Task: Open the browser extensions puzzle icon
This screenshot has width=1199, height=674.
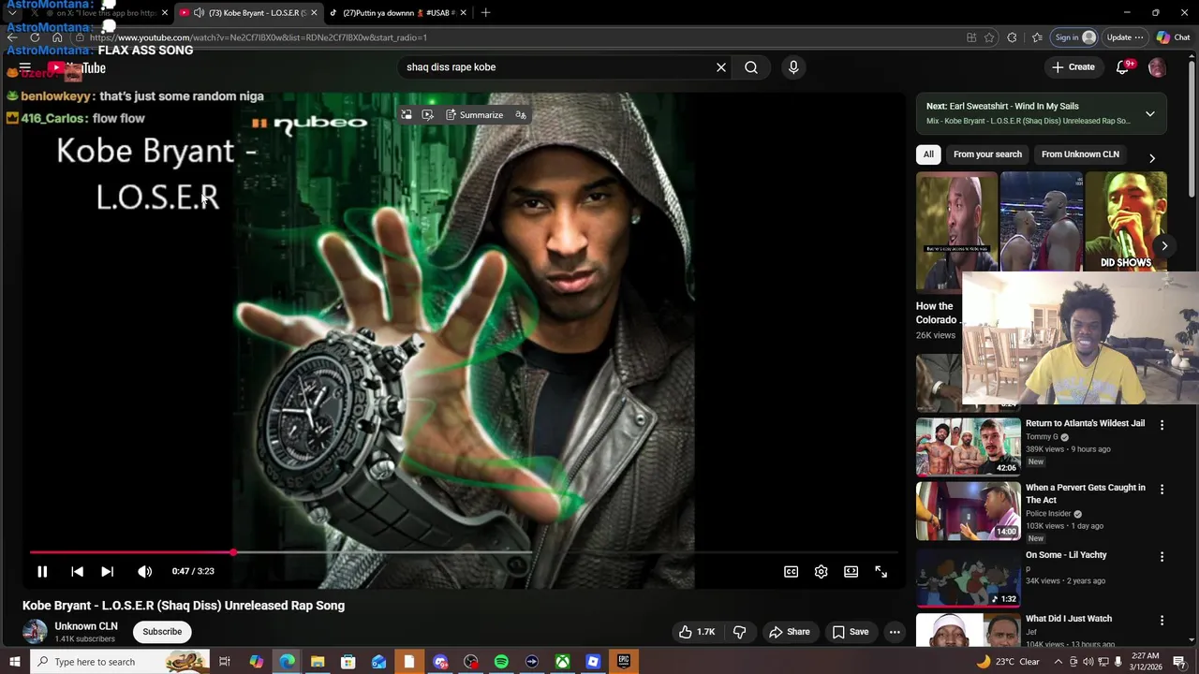Action: pos(1012,37)
